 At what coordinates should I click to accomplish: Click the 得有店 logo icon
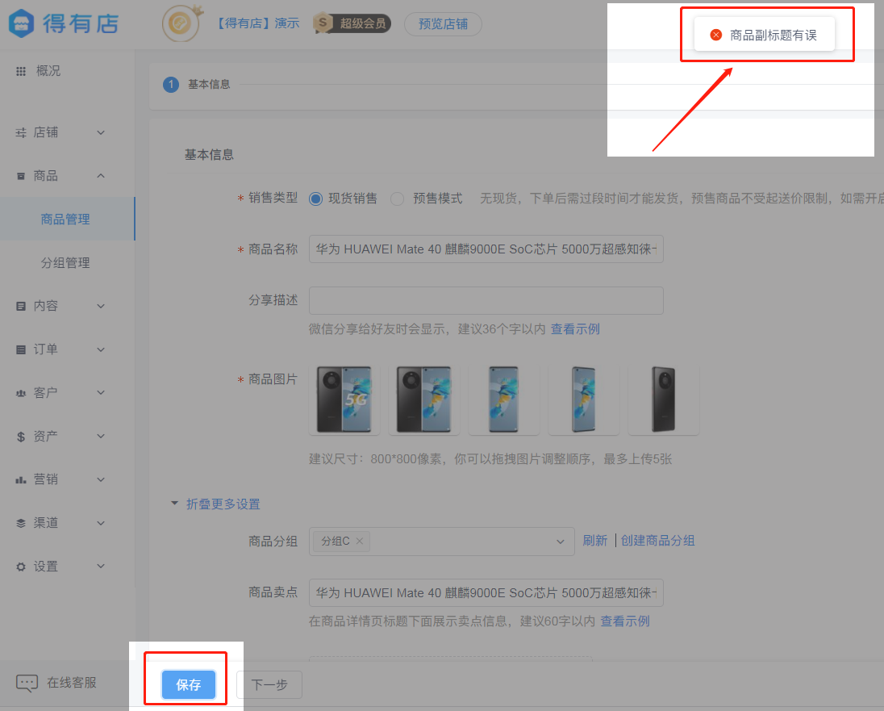(x=22, y=23)
